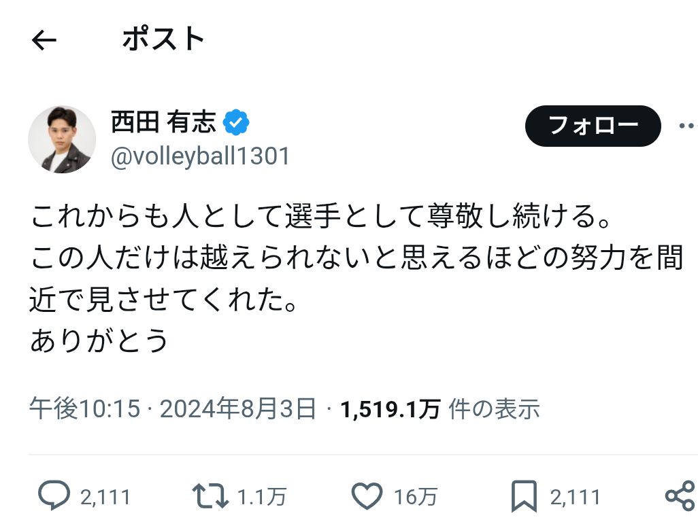Like the post with the heart icon
Viewport: 698px width, 526px height.
coord(367,496)
